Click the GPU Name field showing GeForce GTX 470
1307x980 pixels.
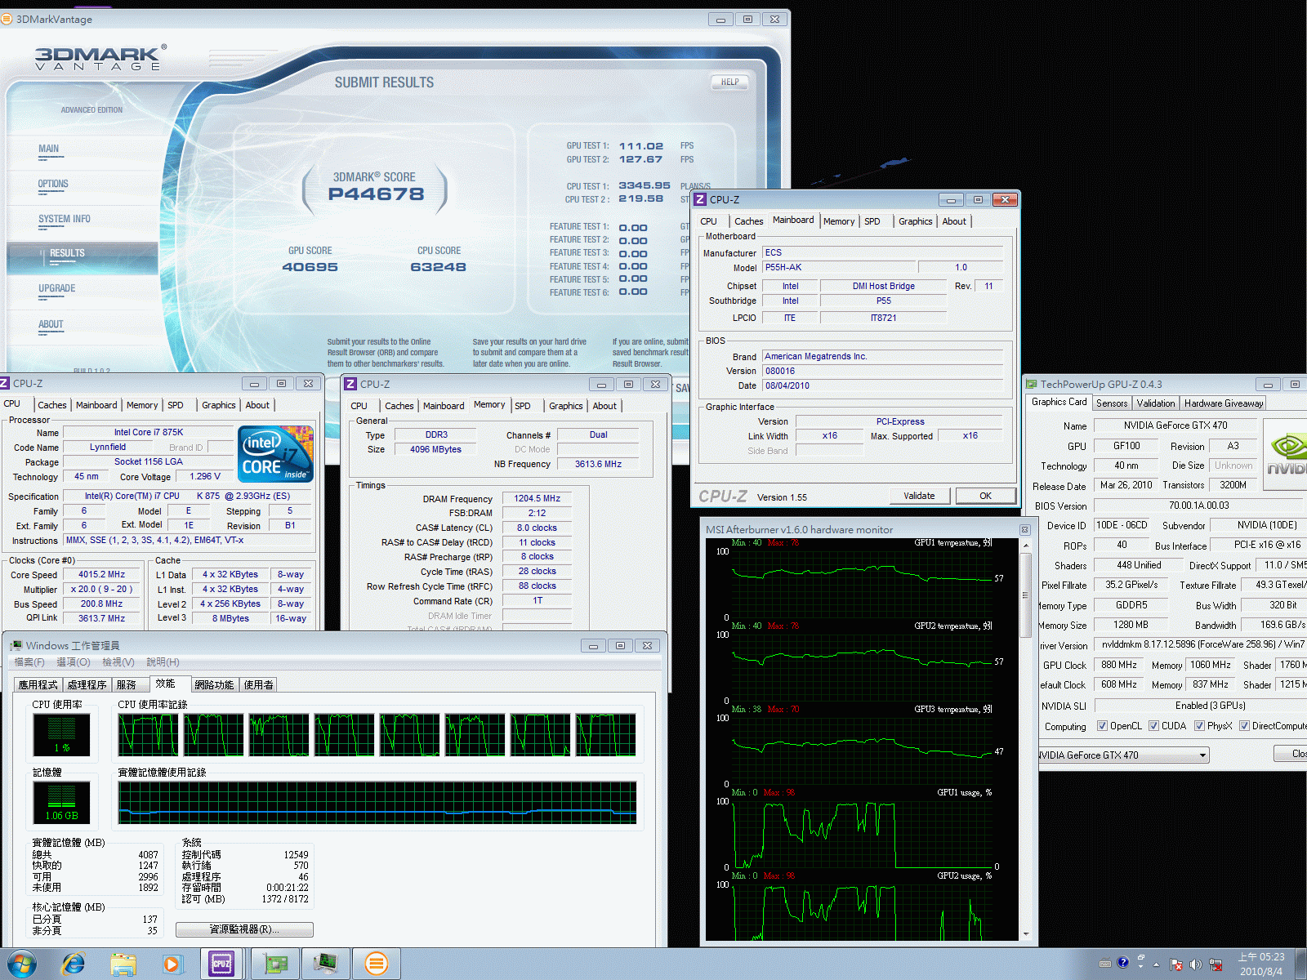point(1175,425)
